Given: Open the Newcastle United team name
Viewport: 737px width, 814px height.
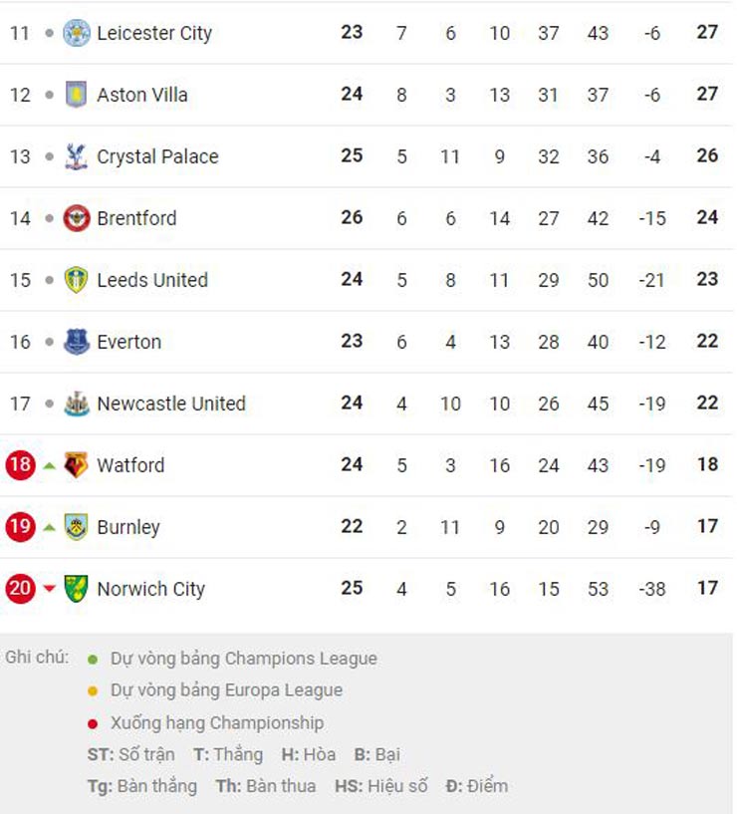Looking at the screenshot, I should pyautogui.click(x=171, y=404).
